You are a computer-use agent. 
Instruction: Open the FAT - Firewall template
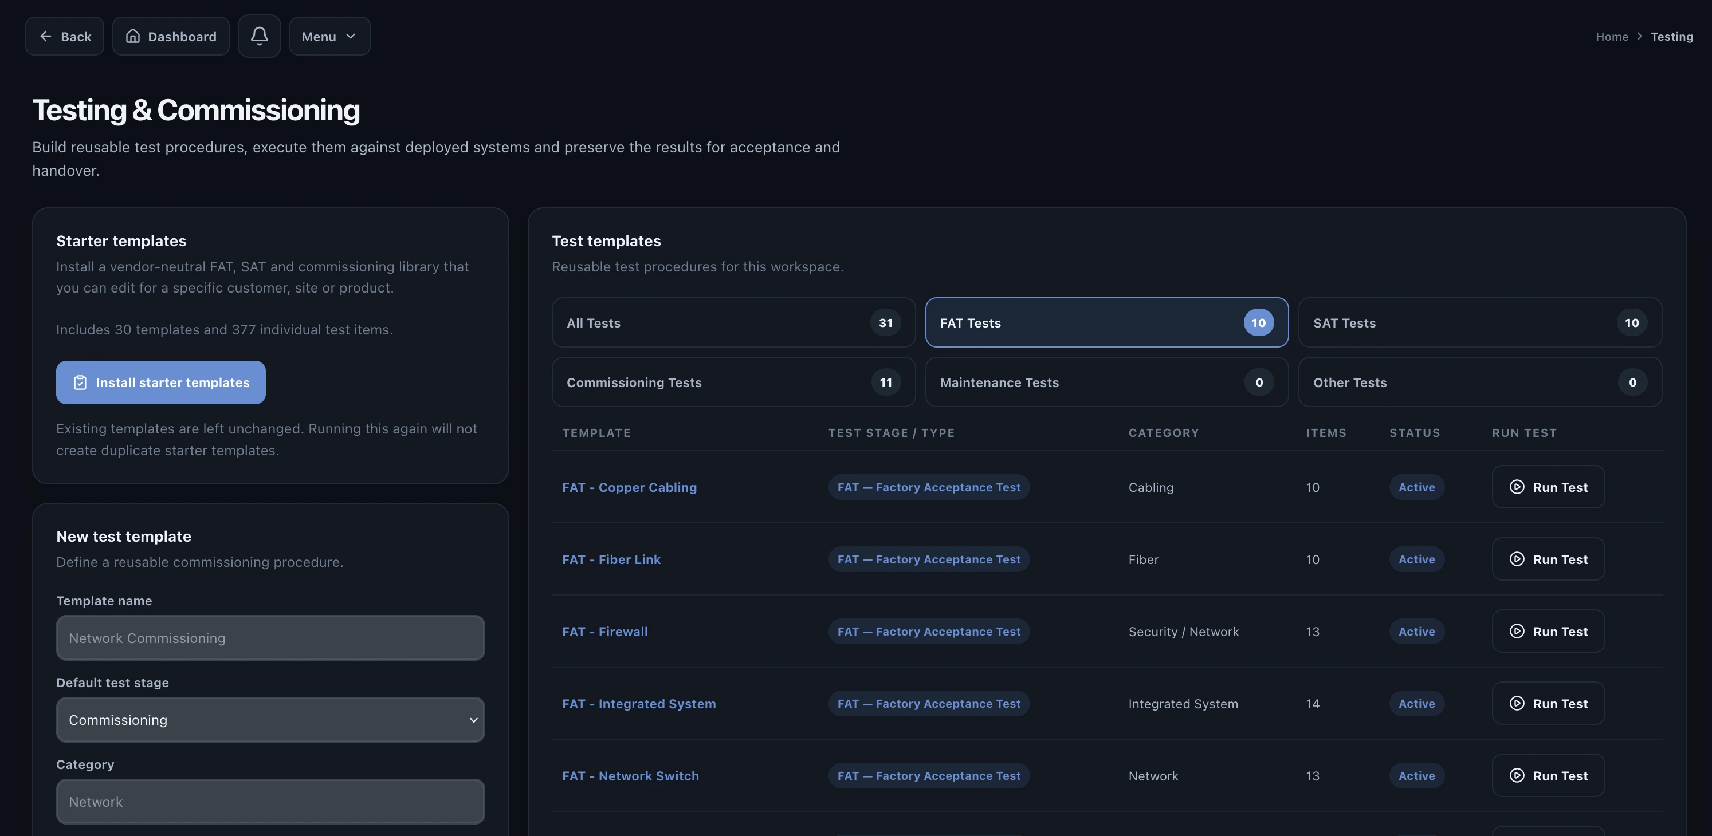(x=605, y=632)
